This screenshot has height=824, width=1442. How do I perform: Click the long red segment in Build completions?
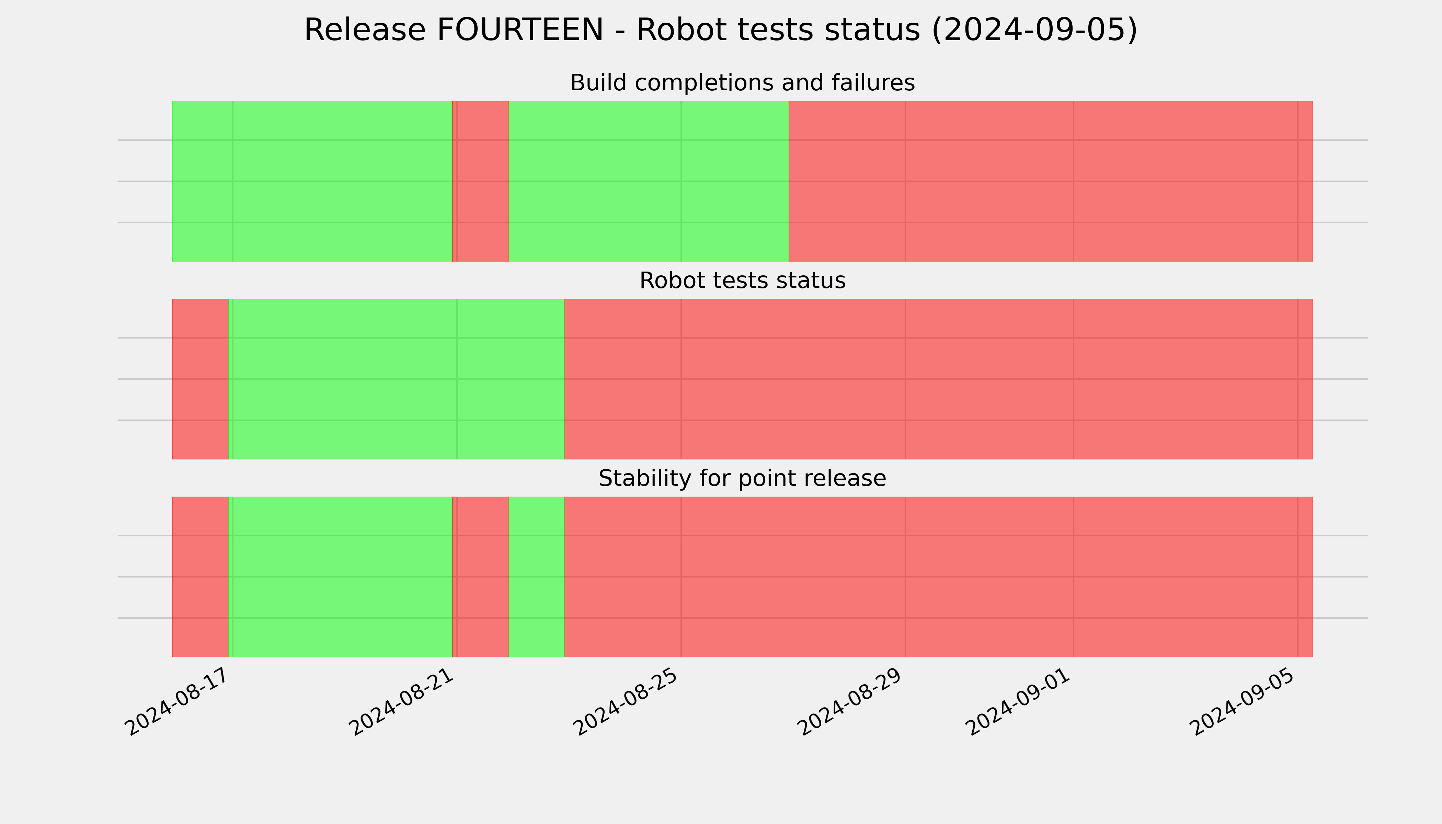pos(1050,181)
